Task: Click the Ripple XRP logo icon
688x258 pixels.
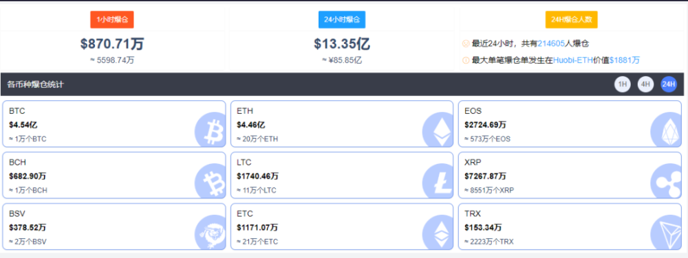Action: pyautogui.click(x=665, y=181)
